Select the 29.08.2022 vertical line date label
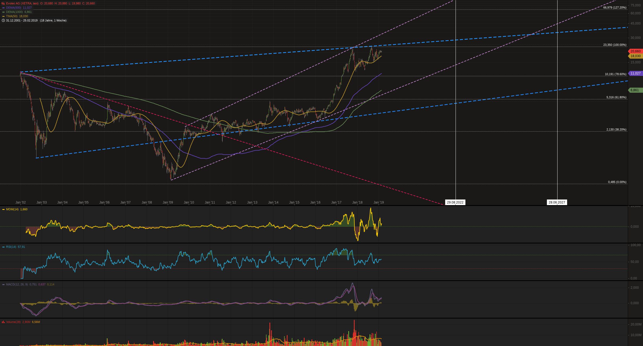The image size is (643, 346). pos(455,202)
